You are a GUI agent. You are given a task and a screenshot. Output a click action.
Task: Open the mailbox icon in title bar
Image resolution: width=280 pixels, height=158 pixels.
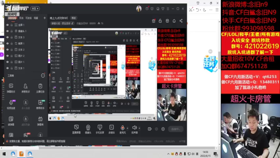(147, 8)
